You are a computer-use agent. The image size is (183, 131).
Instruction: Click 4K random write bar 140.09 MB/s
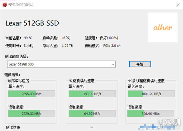click(x=92, y=94)
